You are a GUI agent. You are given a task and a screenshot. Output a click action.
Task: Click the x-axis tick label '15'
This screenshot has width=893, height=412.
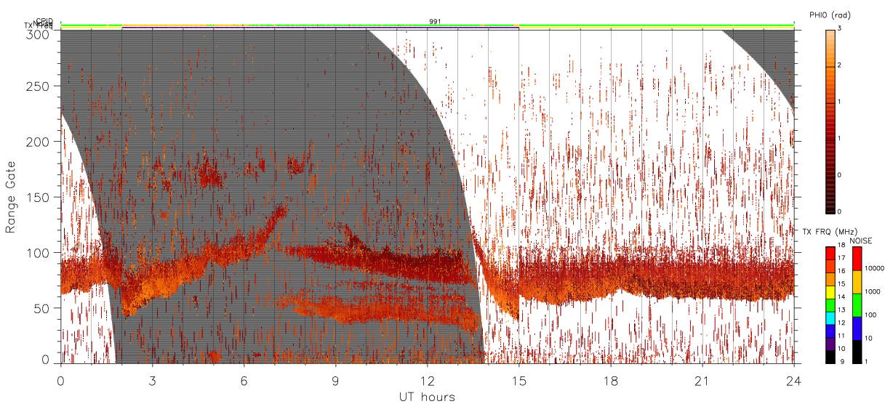pos(518,380)
